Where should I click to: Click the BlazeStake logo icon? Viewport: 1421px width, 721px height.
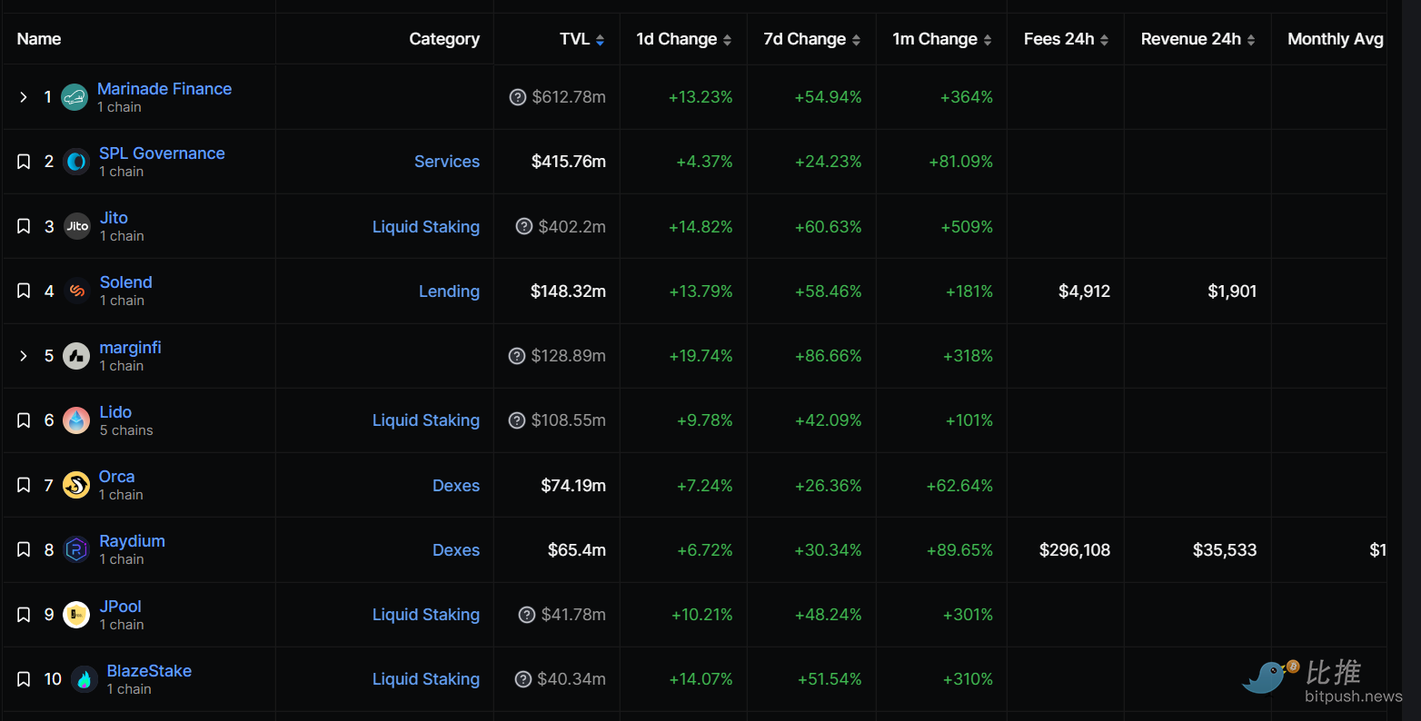[84, 679]
